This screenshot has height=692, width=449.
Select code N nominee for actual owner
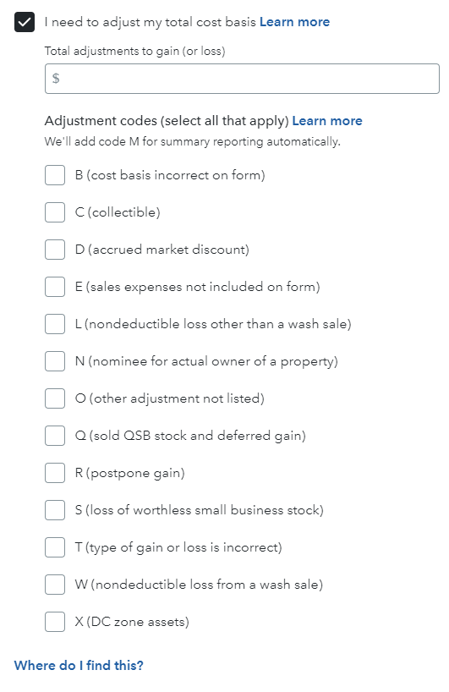coord(55,361)
